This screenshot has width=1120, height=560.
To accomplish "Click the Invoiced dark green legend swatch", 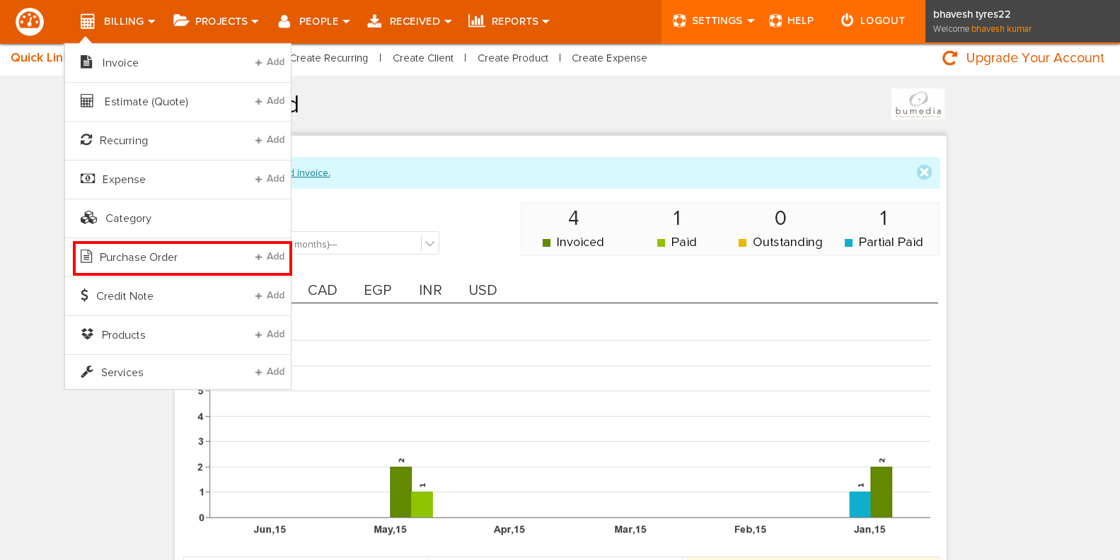I will pyautogui.click(x=546, y=243).
